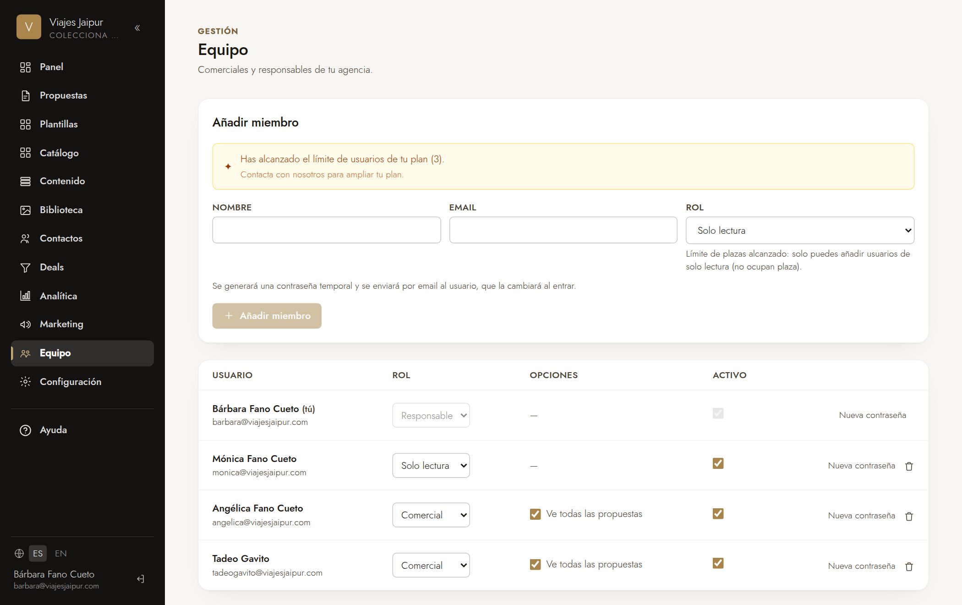The height and width of the screenshot is (605, 962).
Task: Click Nueva contraseña for Bárbara Fano Cueto
Action: click(872, 415)
